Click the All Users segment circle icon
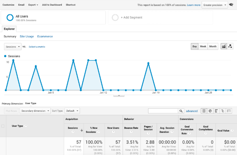237x155 pixels. [10, 18]
